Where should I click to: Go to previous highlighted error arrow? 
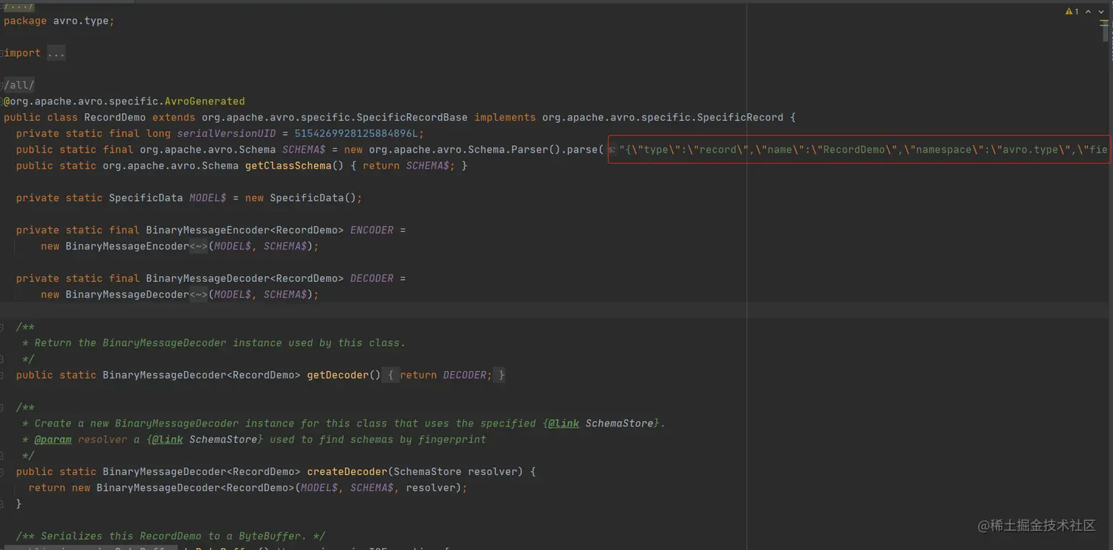tap(1088, 12)
